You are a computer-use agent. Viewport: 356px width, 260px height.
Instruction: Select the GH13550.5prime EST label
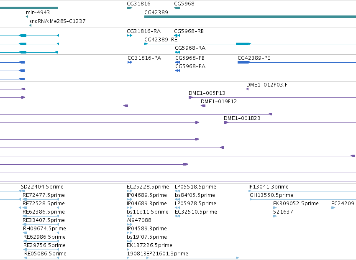point(271,195)
